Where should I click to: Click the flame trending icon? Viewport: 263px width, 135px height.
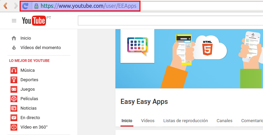(x=14, y=48)
